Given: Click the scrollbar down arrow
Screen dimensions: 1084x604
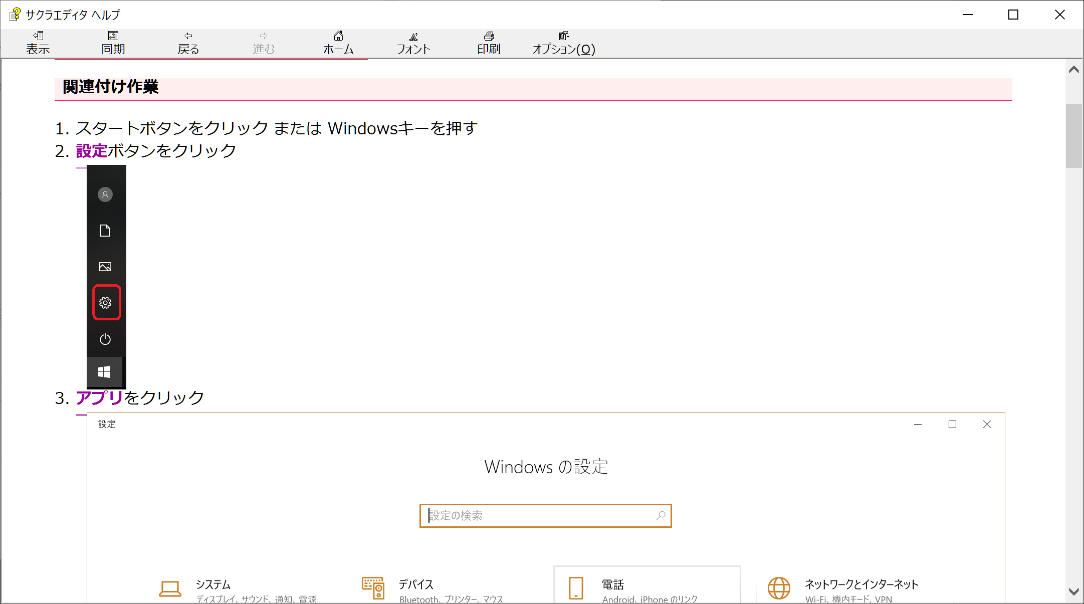Looking at the screenshot, I should (x=1073, y=592).
